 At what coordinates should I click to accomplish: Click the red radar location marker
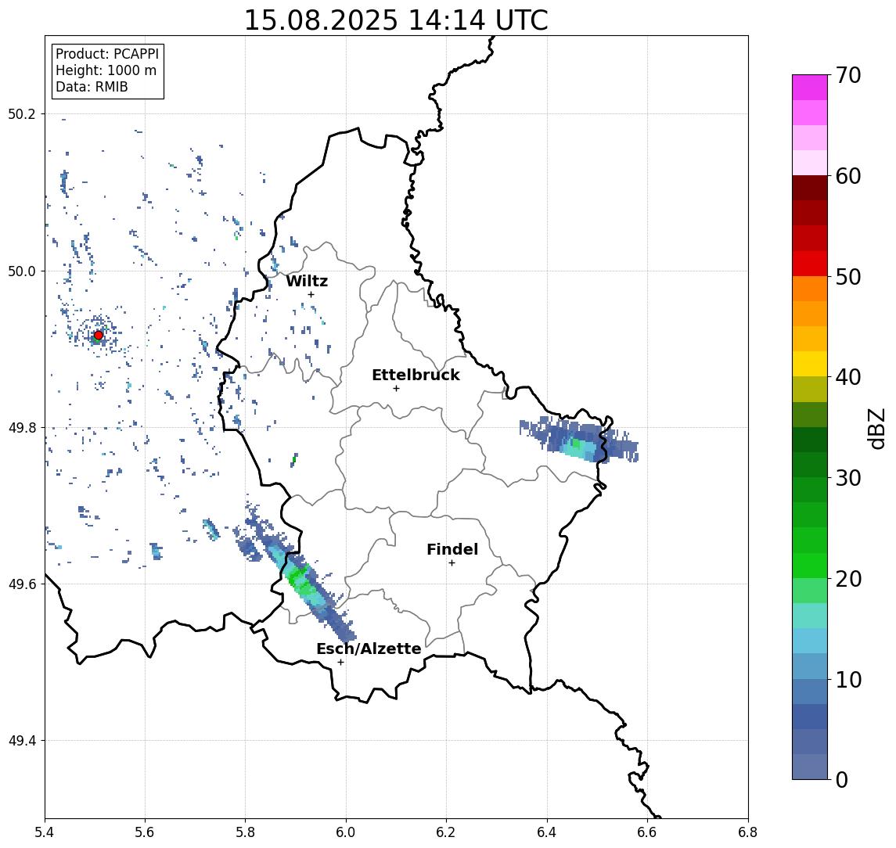99,336
